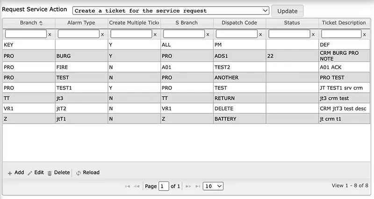This screenshot has width=374, height=199.
Task: Sort by S Branch column header
Action: [x=187, y=23]
